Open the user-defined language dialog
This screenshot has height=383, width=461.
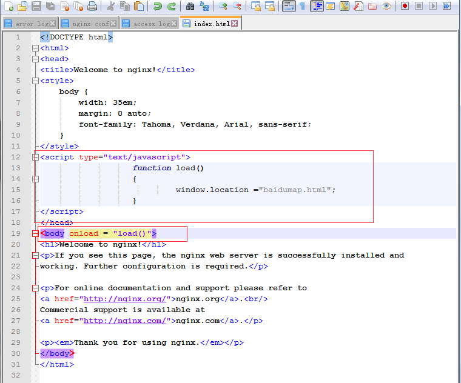331,6
